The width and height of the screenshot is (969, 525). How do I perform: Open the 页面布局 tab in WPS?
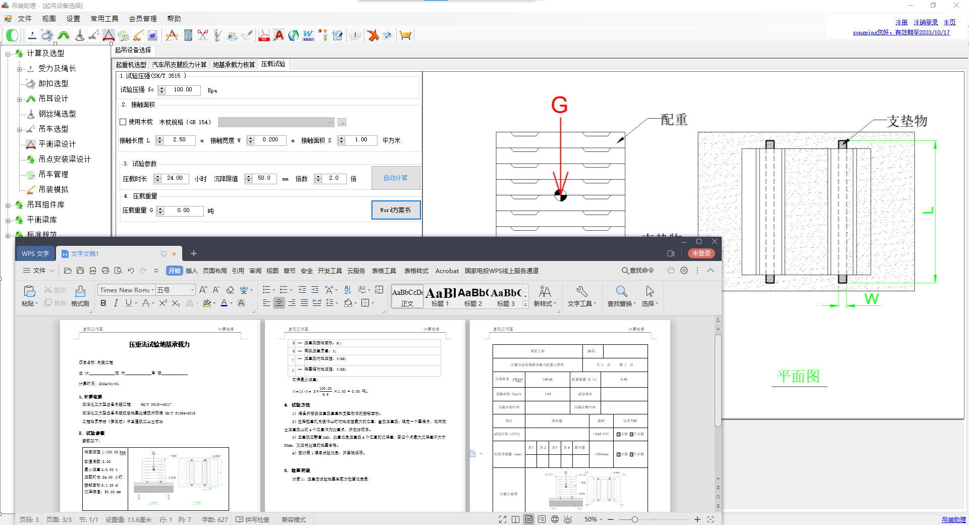coord(214,271)
